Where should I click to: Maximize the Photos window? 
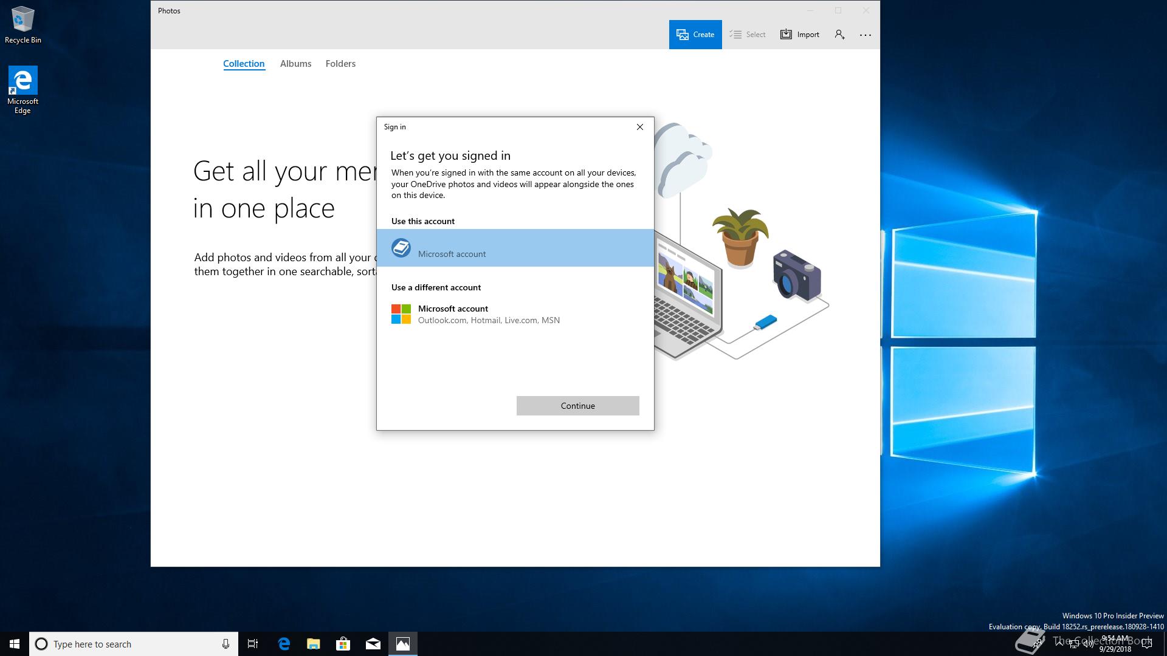point(838,10)
